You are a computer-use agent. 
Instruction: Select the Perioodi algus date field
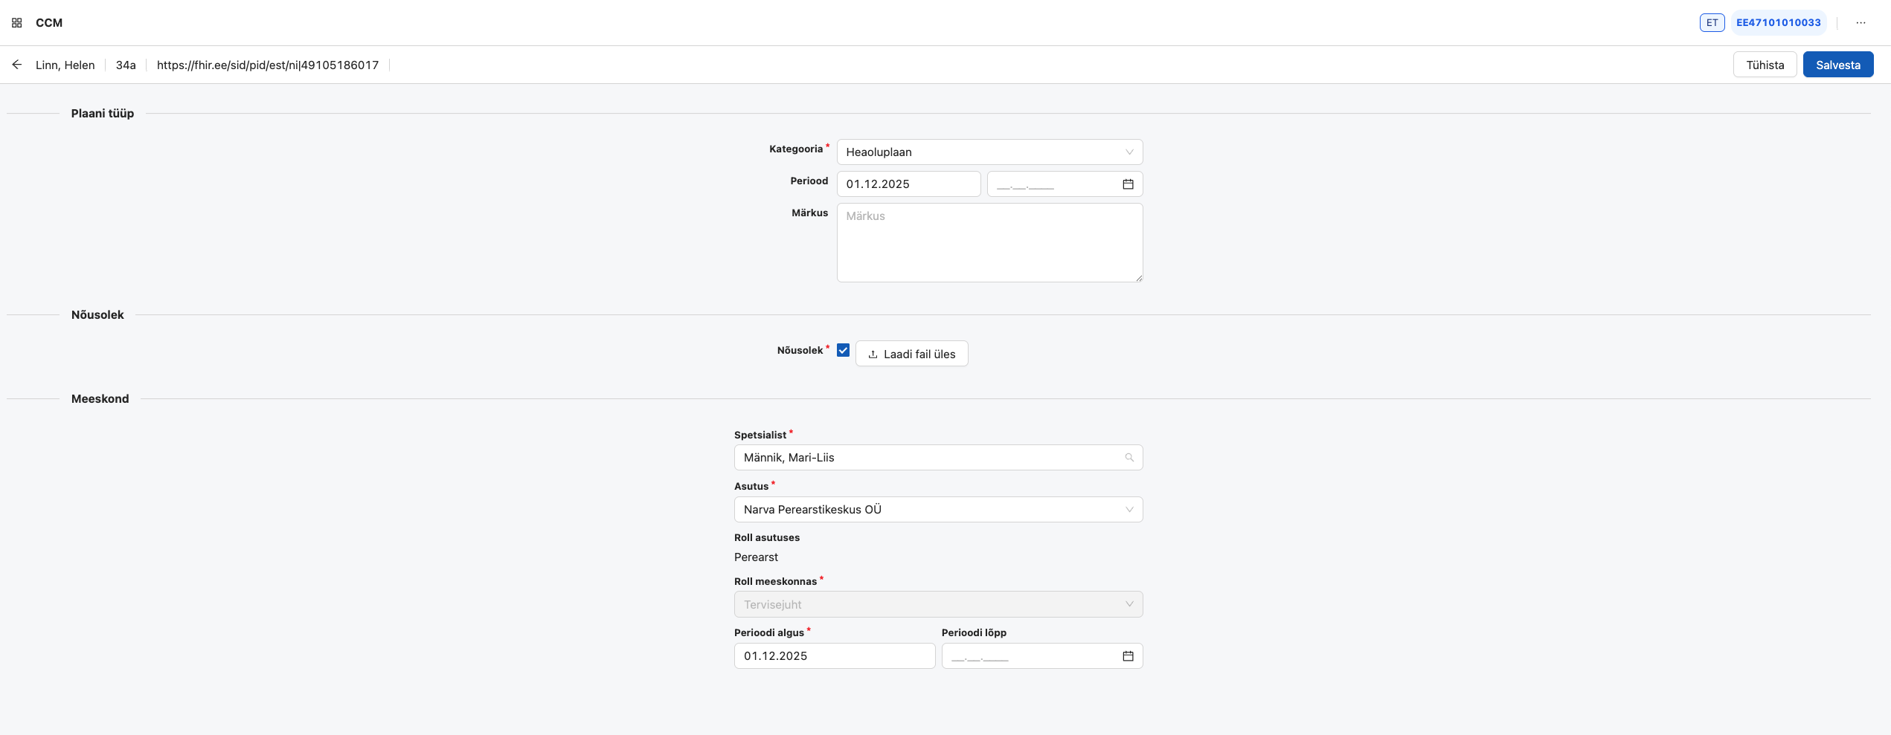pos(833,655)
